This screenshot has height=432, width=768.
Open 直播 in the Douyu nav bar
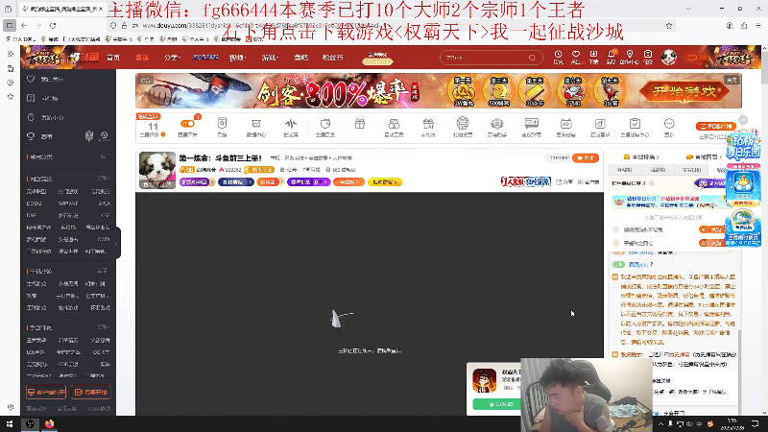point(142,58)
